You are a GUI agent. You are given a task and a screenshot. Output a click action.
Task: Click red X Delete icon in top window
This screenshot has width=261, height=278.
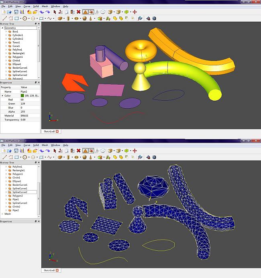point(78,12)
